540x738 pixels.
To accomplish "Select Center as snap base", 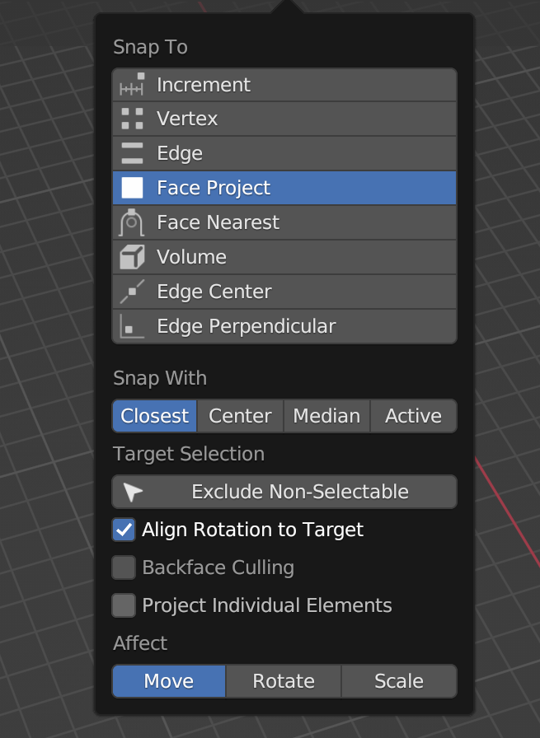I will (x=240, y=416).
